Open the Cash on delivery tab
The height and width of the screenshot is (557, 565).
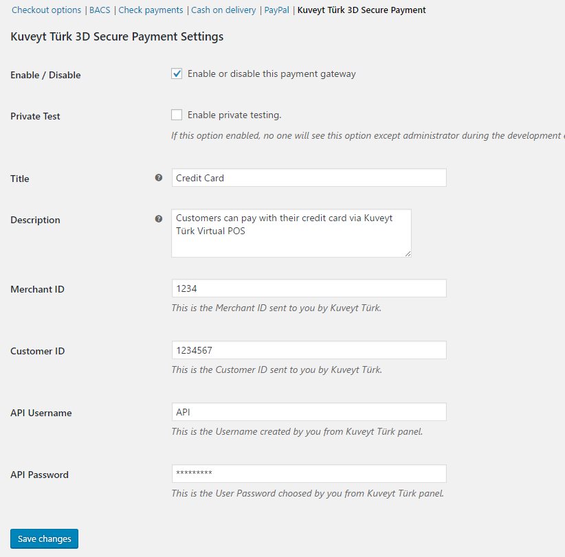click(x=223, y=10)
